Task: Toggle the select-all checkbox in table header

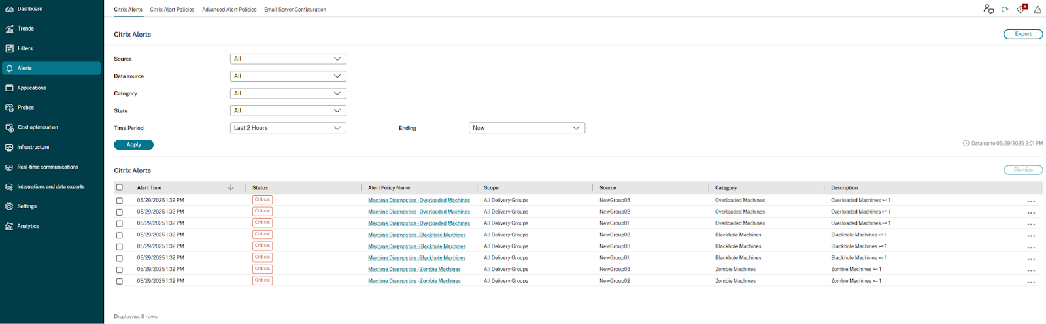Action: click(119, 187)
